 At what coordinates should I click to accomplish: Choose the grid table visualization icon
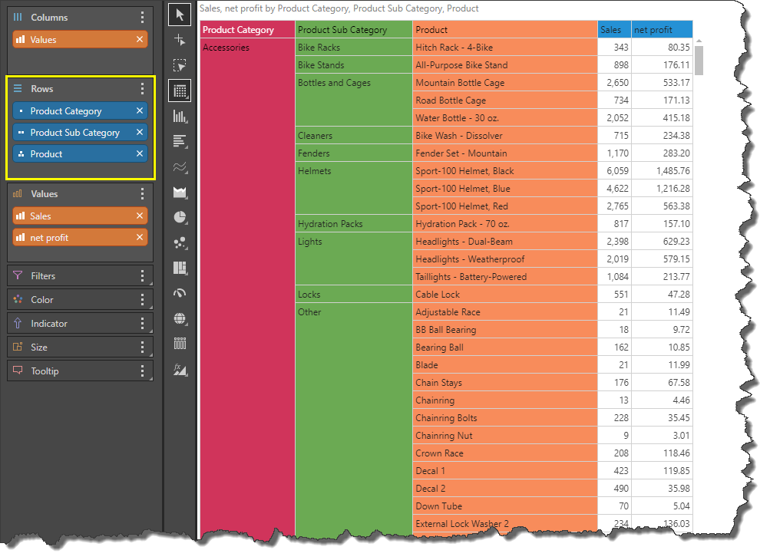point(180,91)
